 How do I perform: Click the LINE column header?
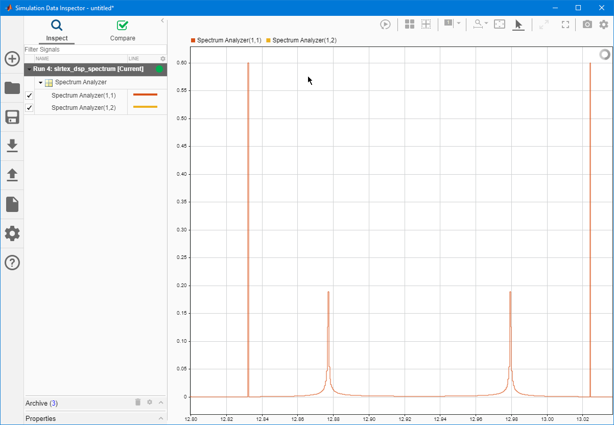tap(134, 59)
